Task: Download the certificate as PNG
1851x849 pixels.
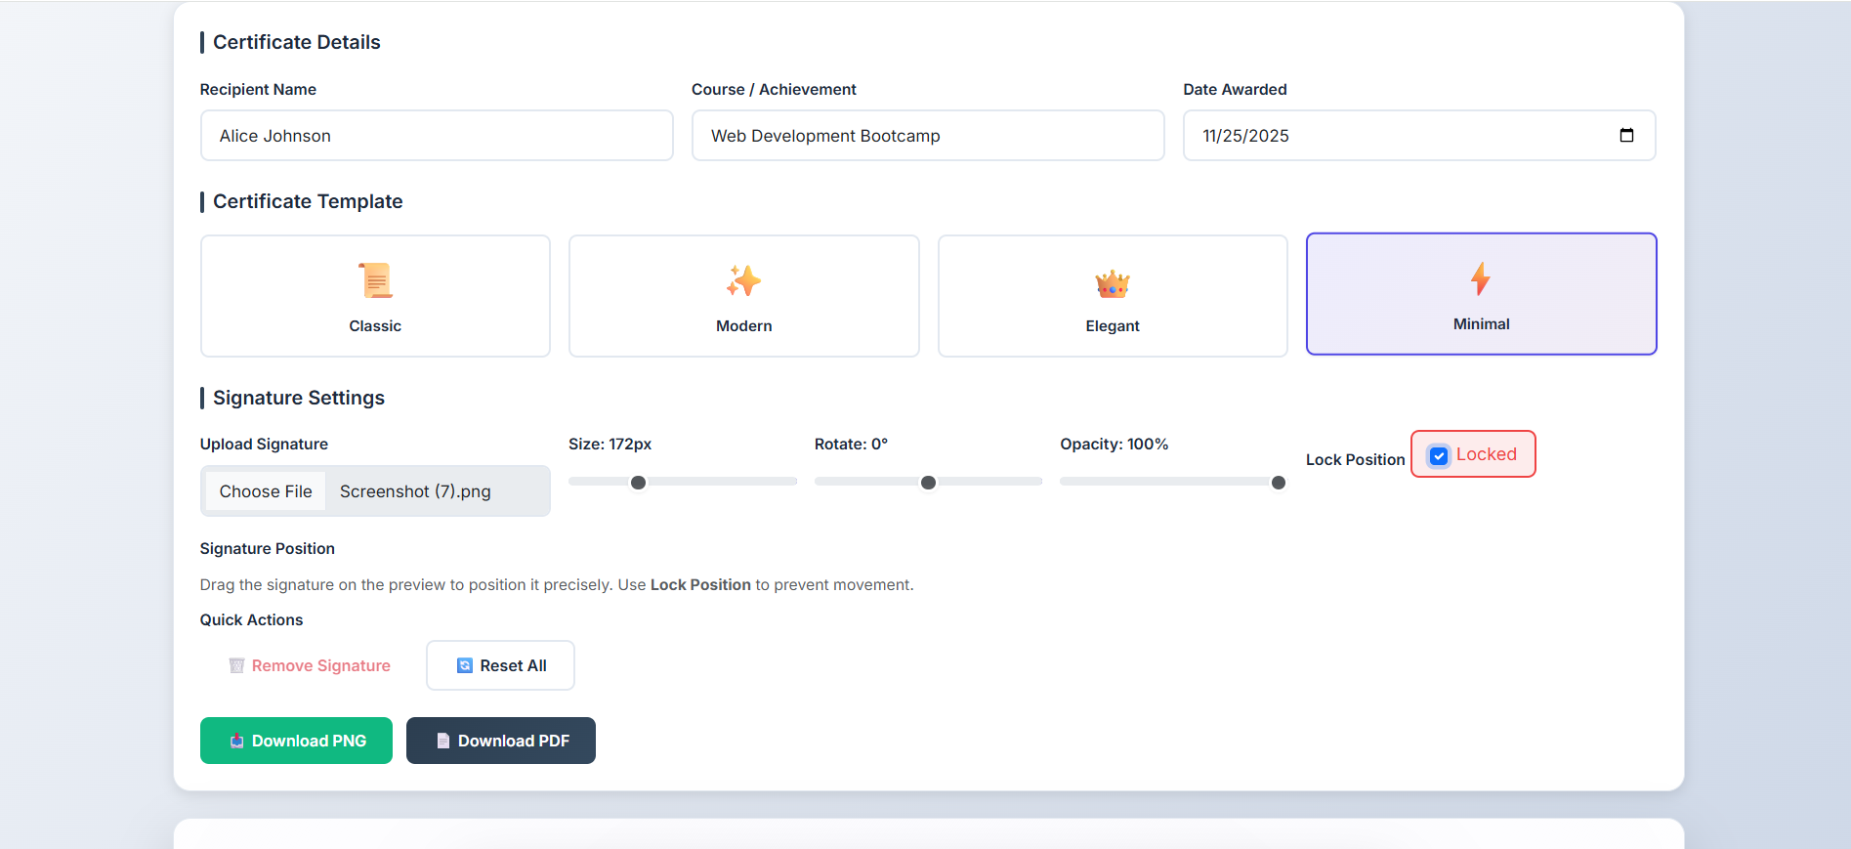Action: 296,741
